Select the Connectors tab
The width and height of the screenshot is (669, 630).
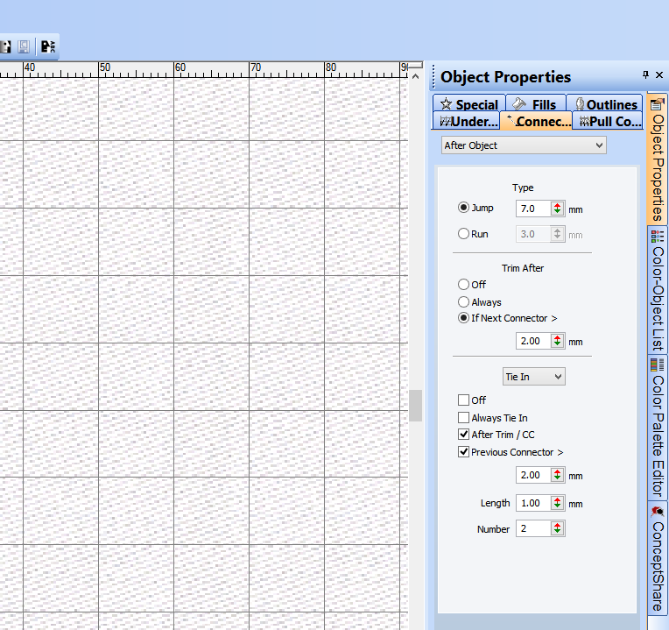[537, 121]
